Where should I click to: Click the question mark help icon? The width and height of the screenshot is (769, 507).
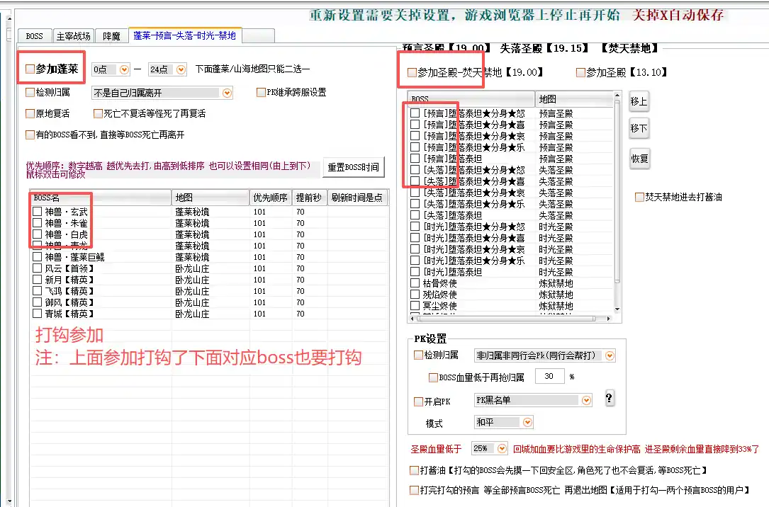(609, 398)
